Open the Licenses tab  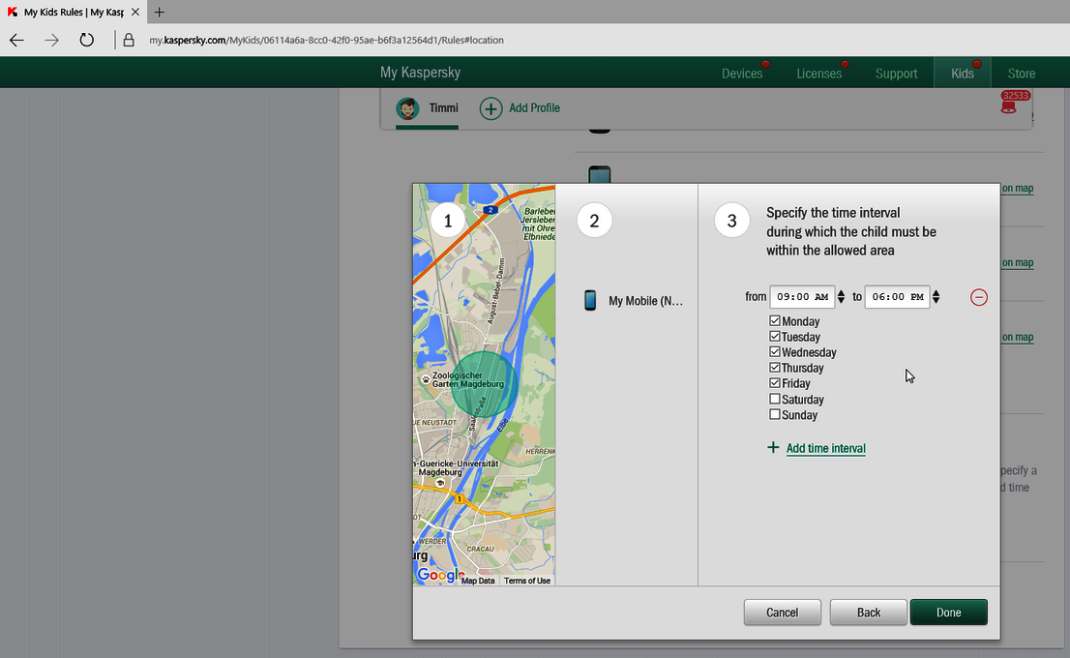pyautogui.click(x=818, y=74)
